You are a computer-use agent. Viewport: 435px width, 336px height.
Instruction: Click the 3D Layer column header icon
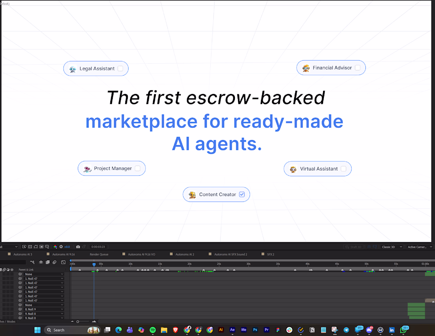(11, 270)
